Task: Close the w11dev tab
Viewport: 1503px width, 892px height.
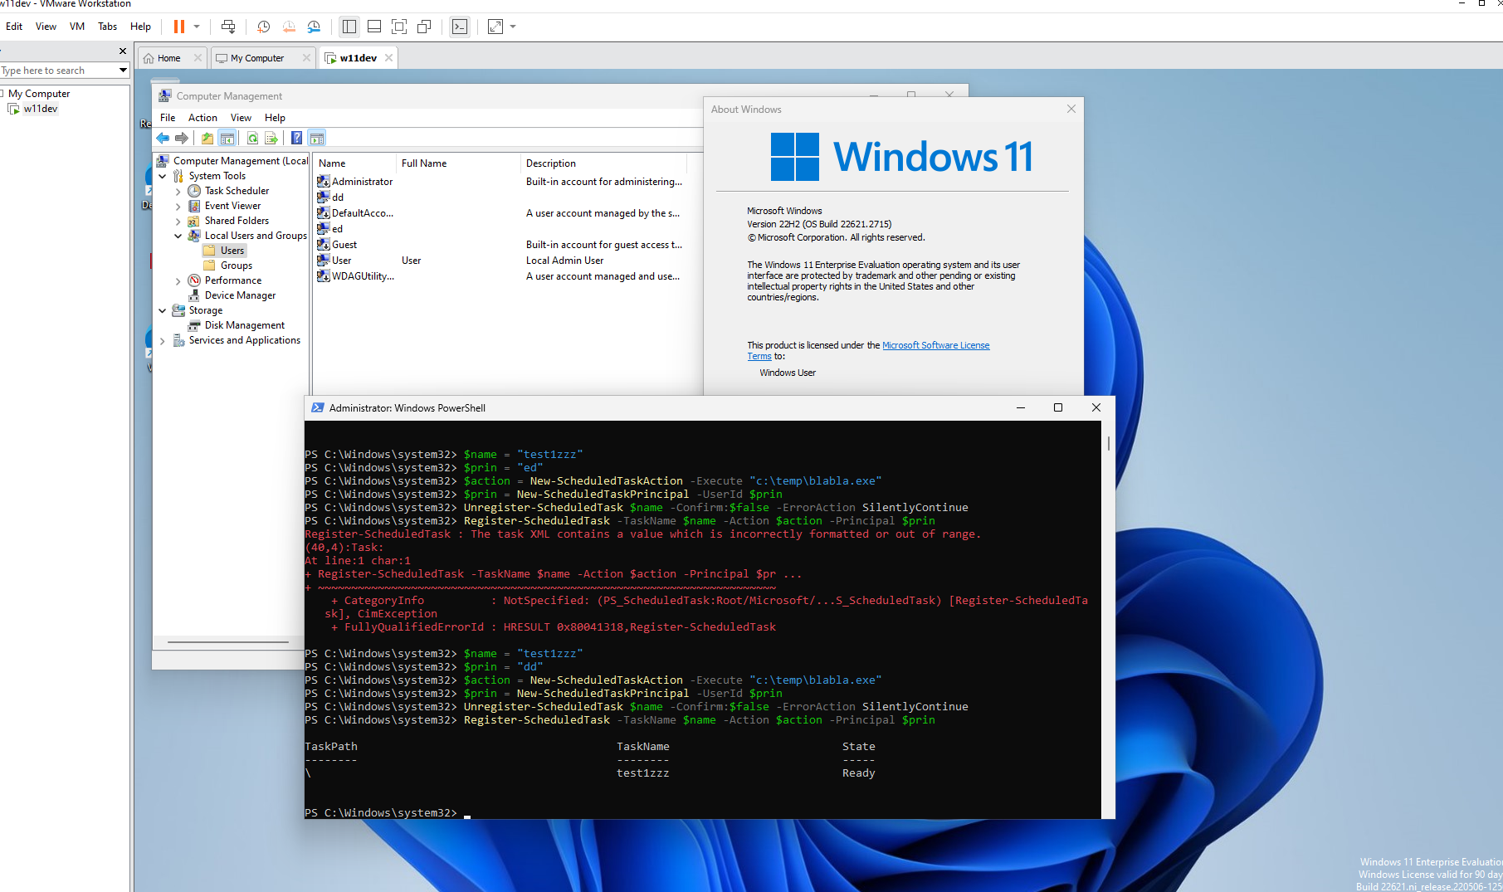Action: tap(388, 58)
